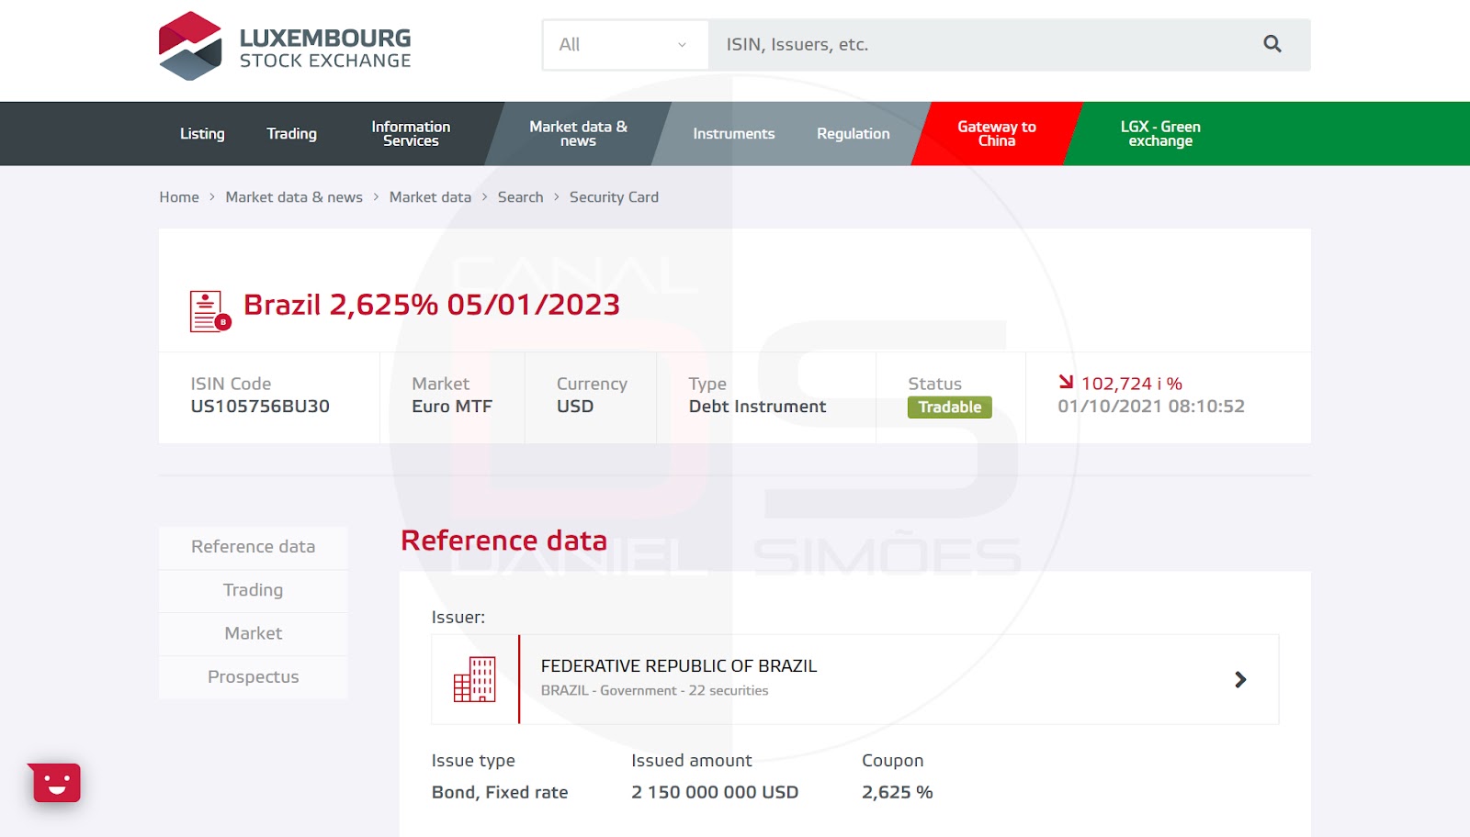Click the timestamp 01/10/2021 08:10:52

point(1151,407)
